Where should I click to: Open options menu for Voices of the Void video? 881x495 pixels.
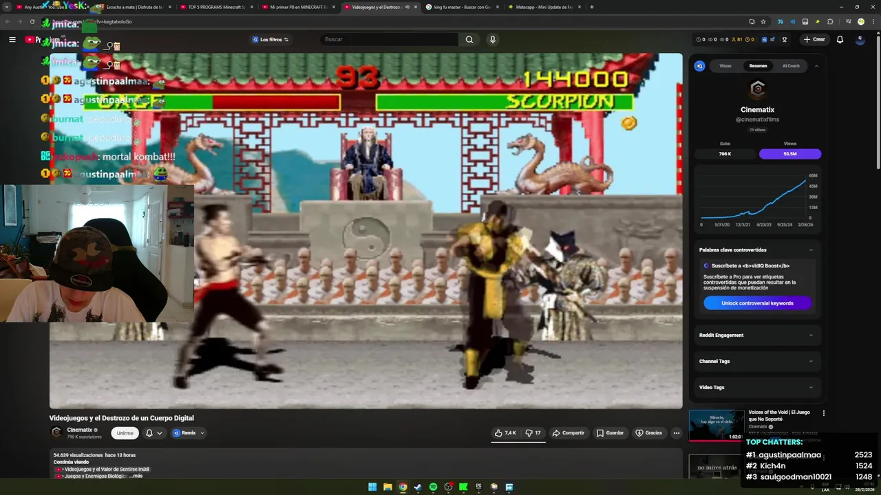(823, 413)
